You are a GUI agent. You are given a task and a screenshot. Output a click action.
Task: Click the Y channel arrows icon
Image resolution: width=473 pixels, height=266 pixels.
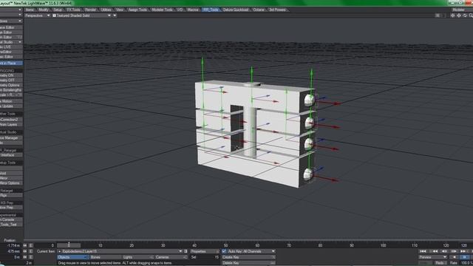(x=25, y=251)
